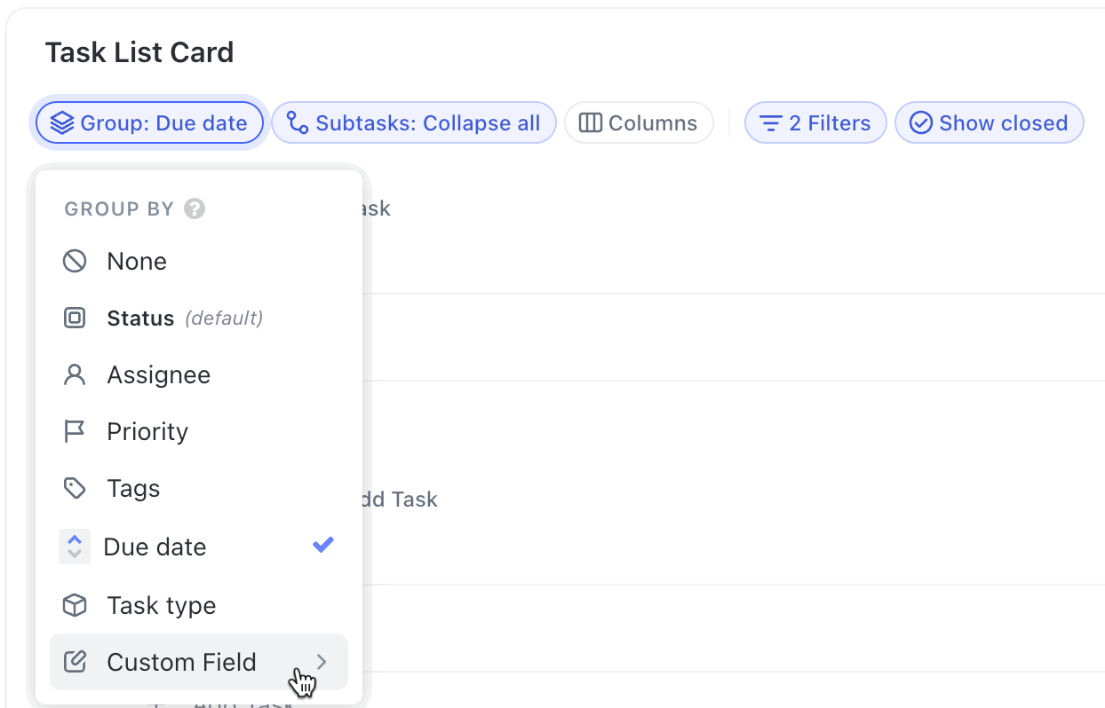This screenshot has width=1105, height=708.
Task: Open the Columns dropdown
Action: tap(639, 122)
